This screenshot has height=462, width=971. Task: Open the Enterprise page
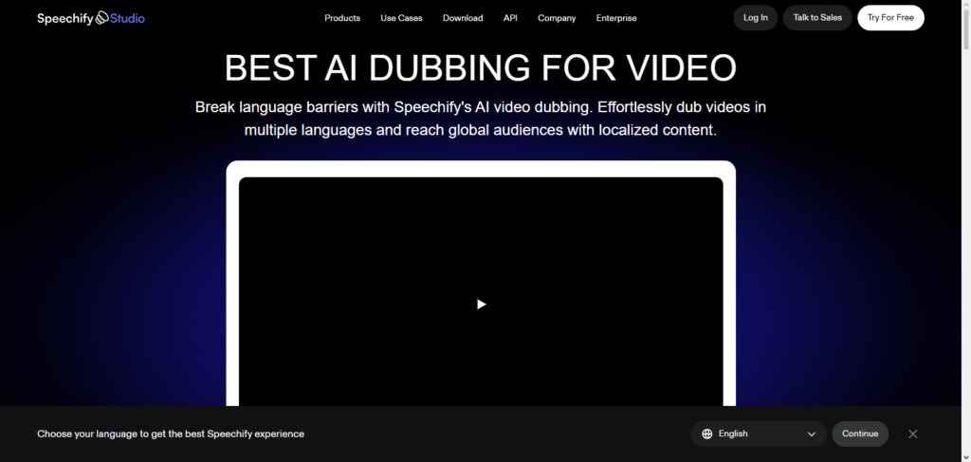pos(616,18)
